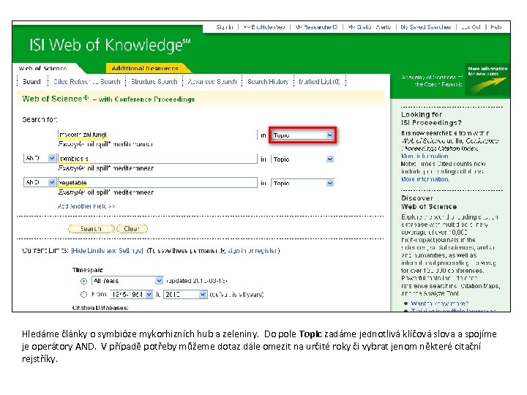Click Hide Limits and Settings link
Viewport: 527px width, 395px height.
107,251
